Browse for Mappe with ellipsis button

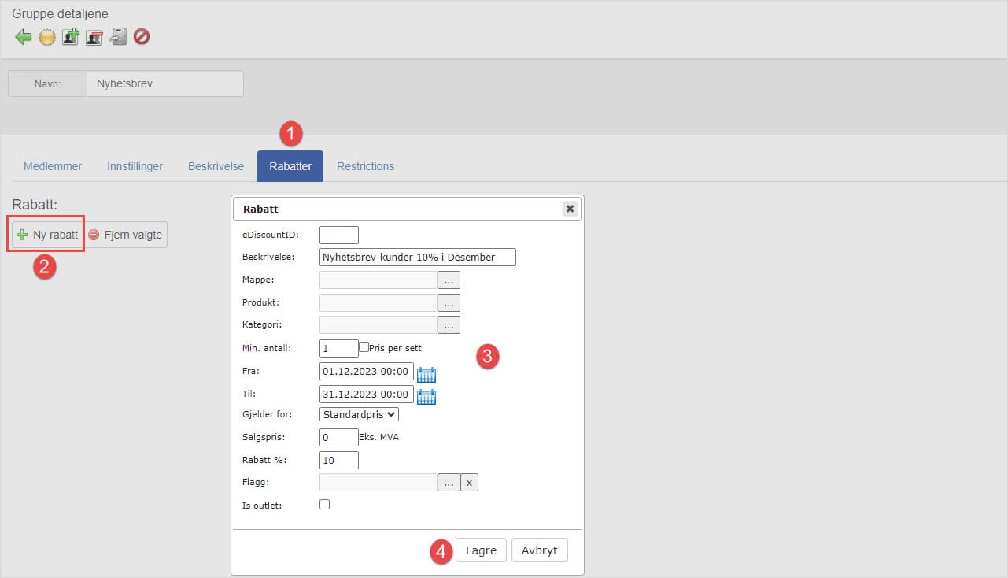(x=449, y=280)
